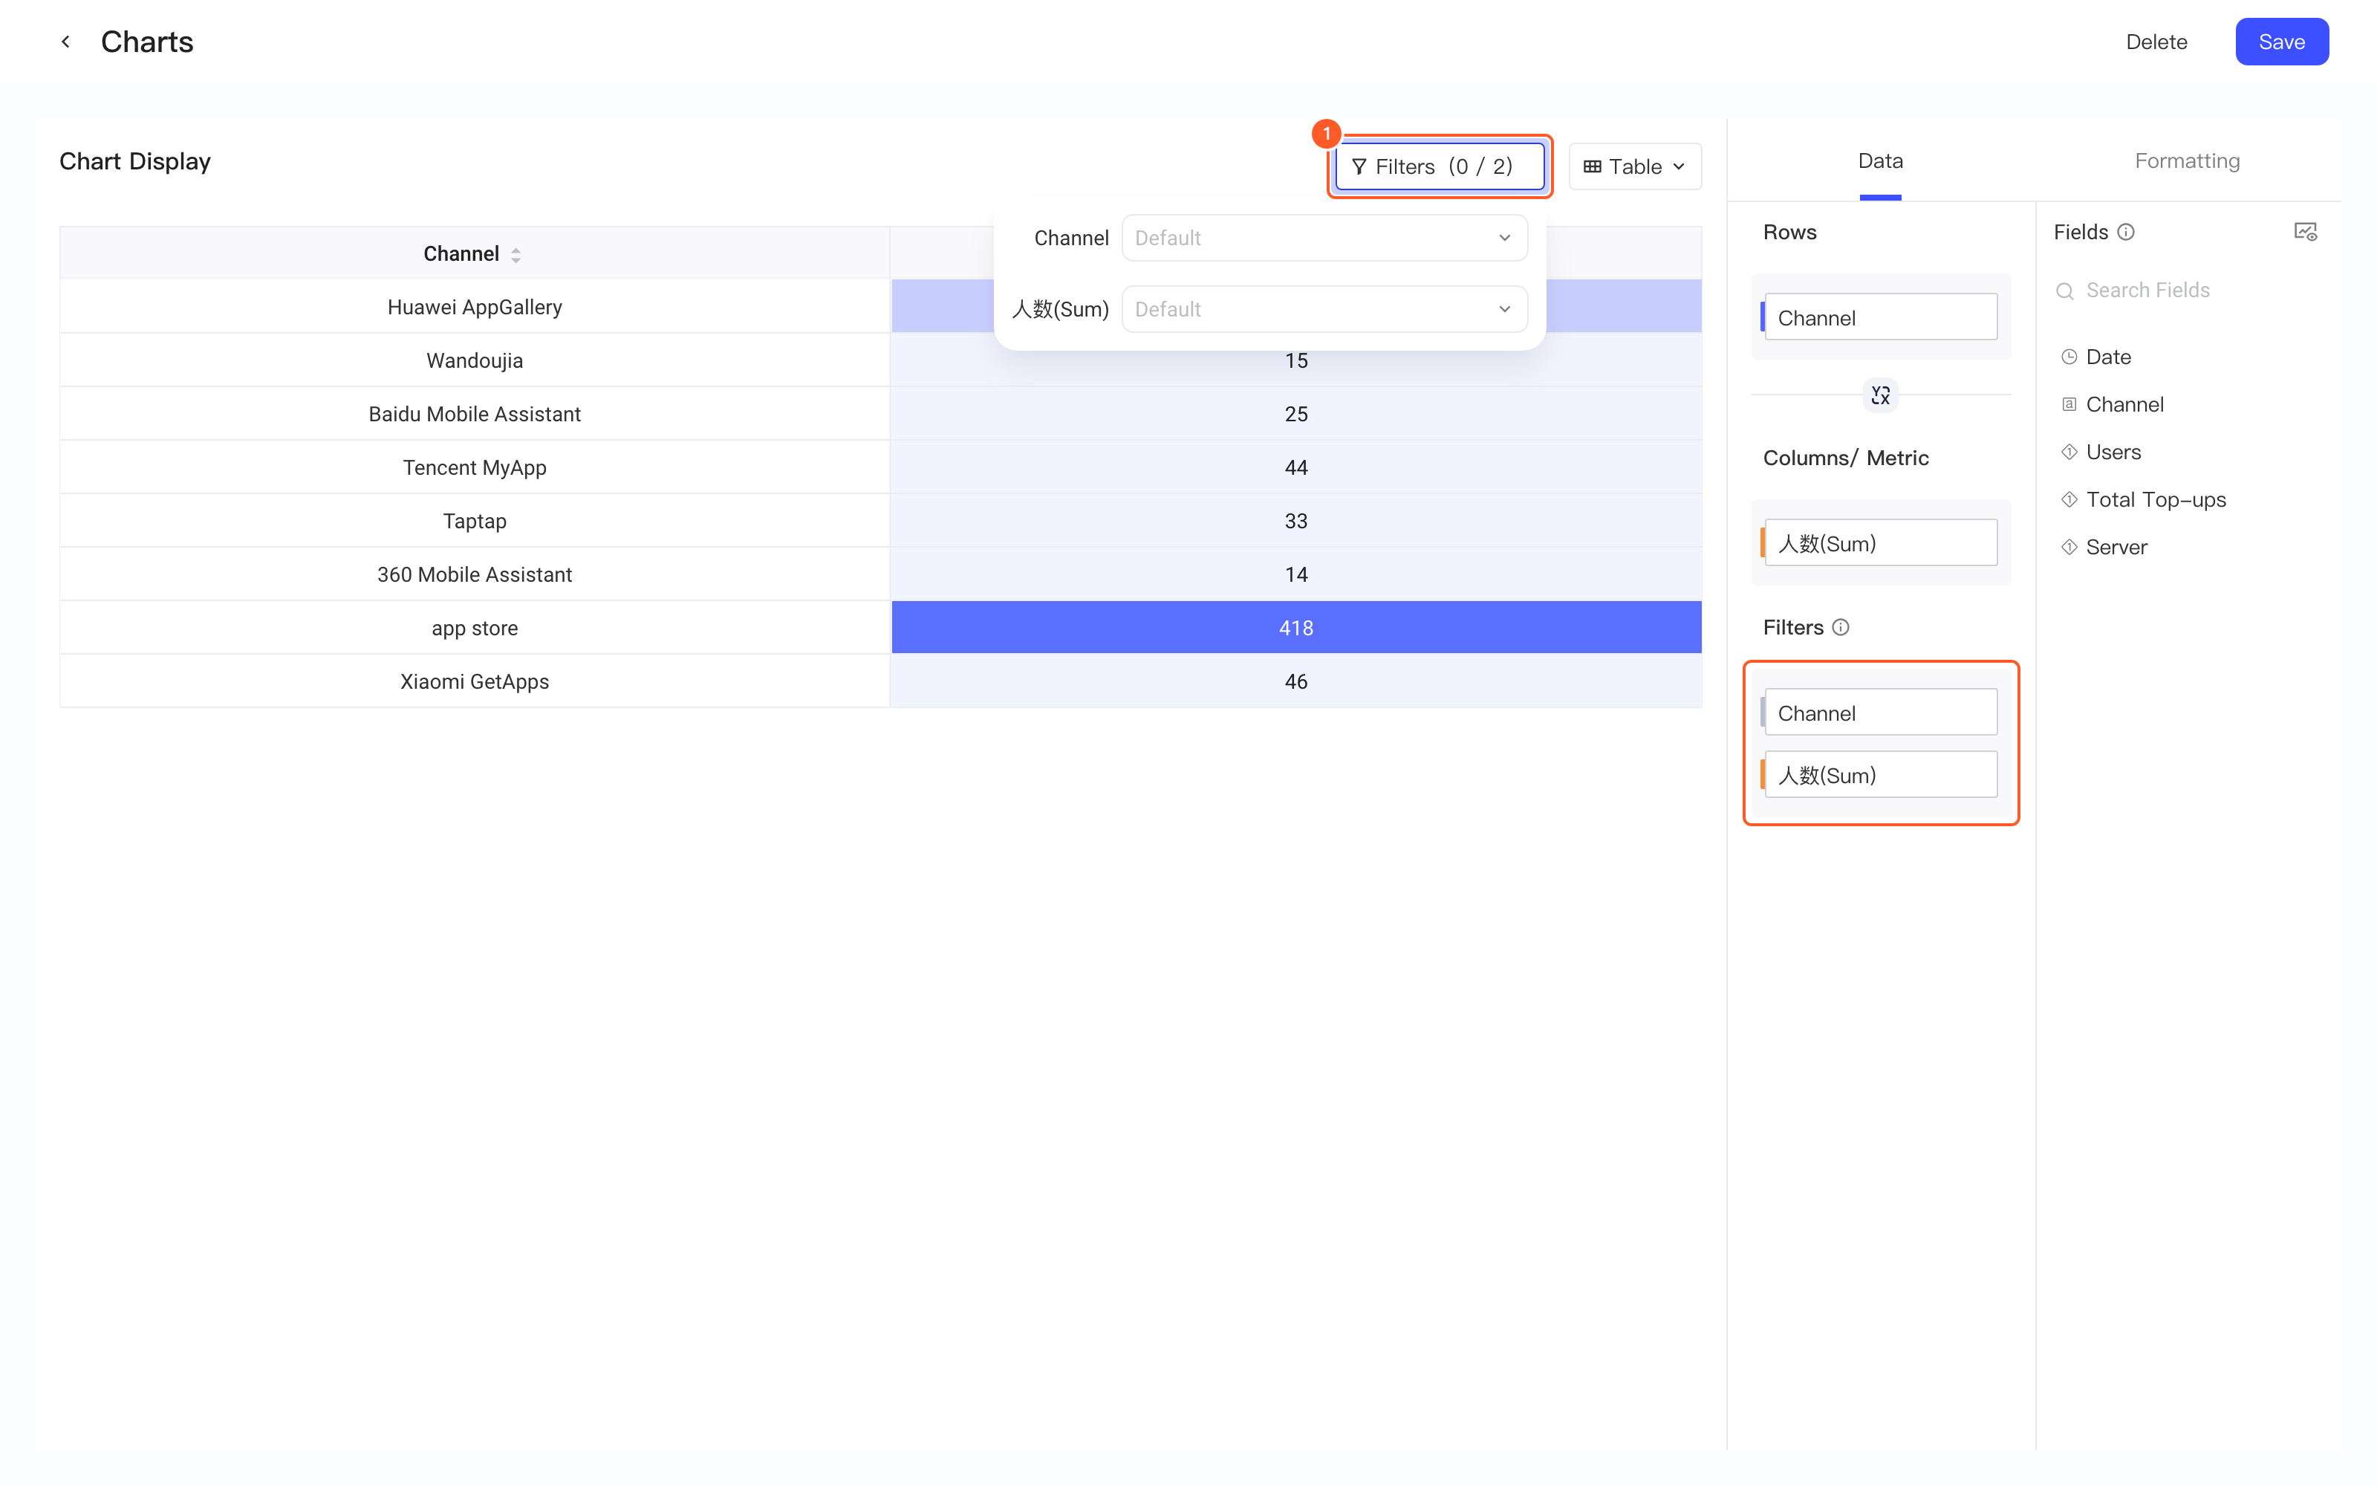Click the chart preview icon beside Fields
The image size is (2377, 1486).
click(x=2305, y=232)
